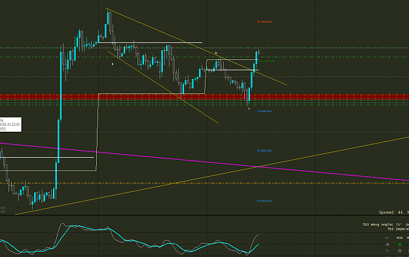Image resolution: width=409 pixels, height=257 pixels.
Task: Select the orange R1 pivot level label
Action: [264, 22]
